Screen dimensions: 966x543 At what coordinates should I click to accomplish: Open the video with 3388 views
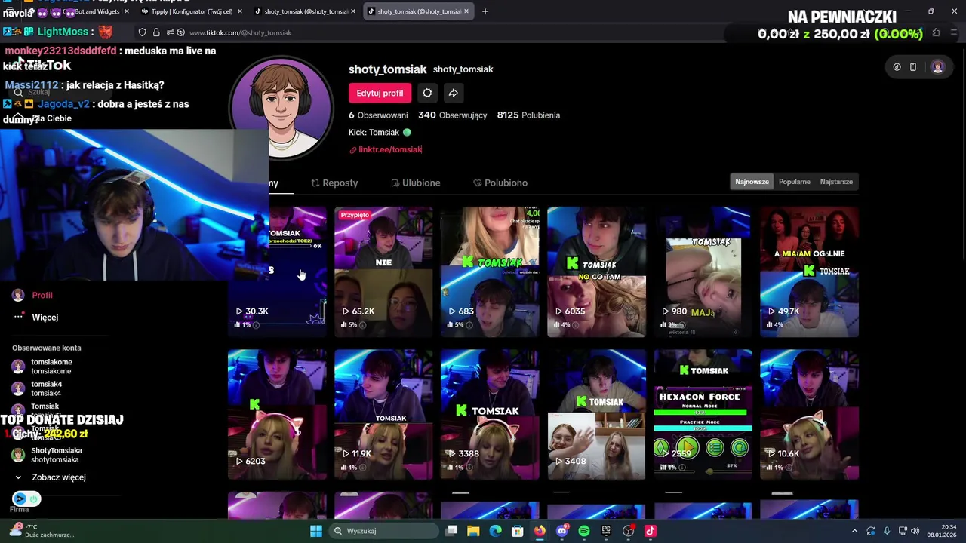click(490, 414)
